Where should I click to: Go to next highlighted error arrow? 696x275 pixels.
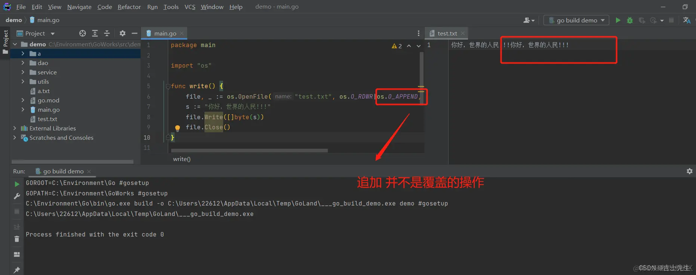pos(419,46)
